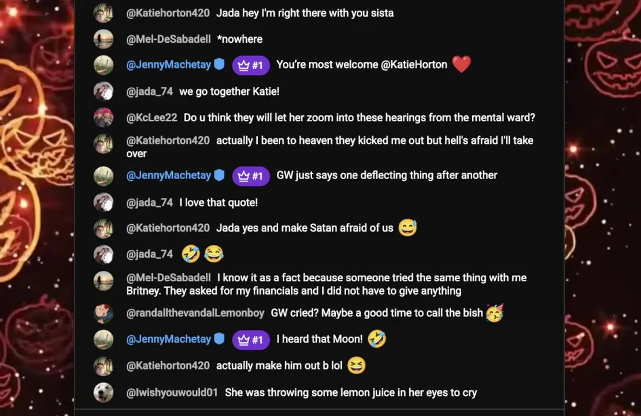Click @Mel-DeSabadell username on "I know it as a fact" message

click(x=169, y=278)
